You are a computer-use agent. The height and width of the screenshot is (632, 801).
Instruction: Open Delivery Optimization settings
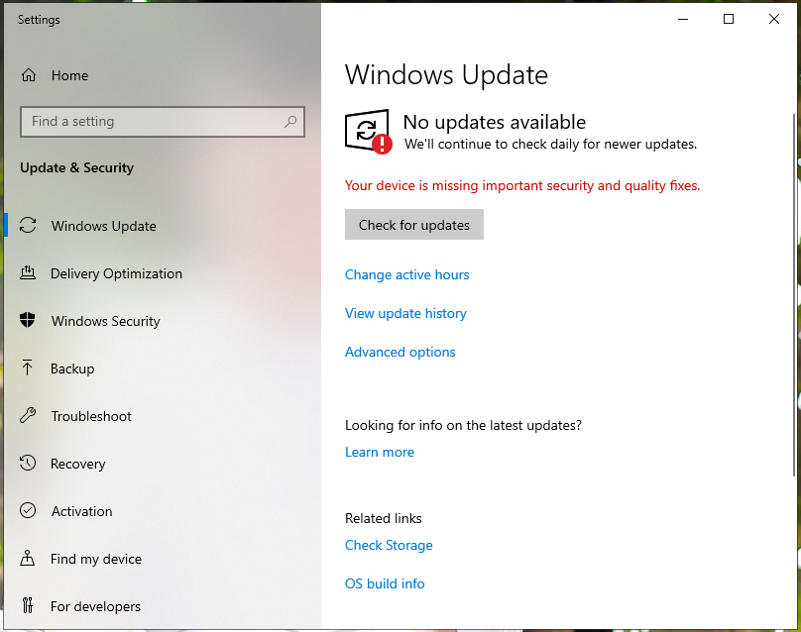(x=163, y=273)
